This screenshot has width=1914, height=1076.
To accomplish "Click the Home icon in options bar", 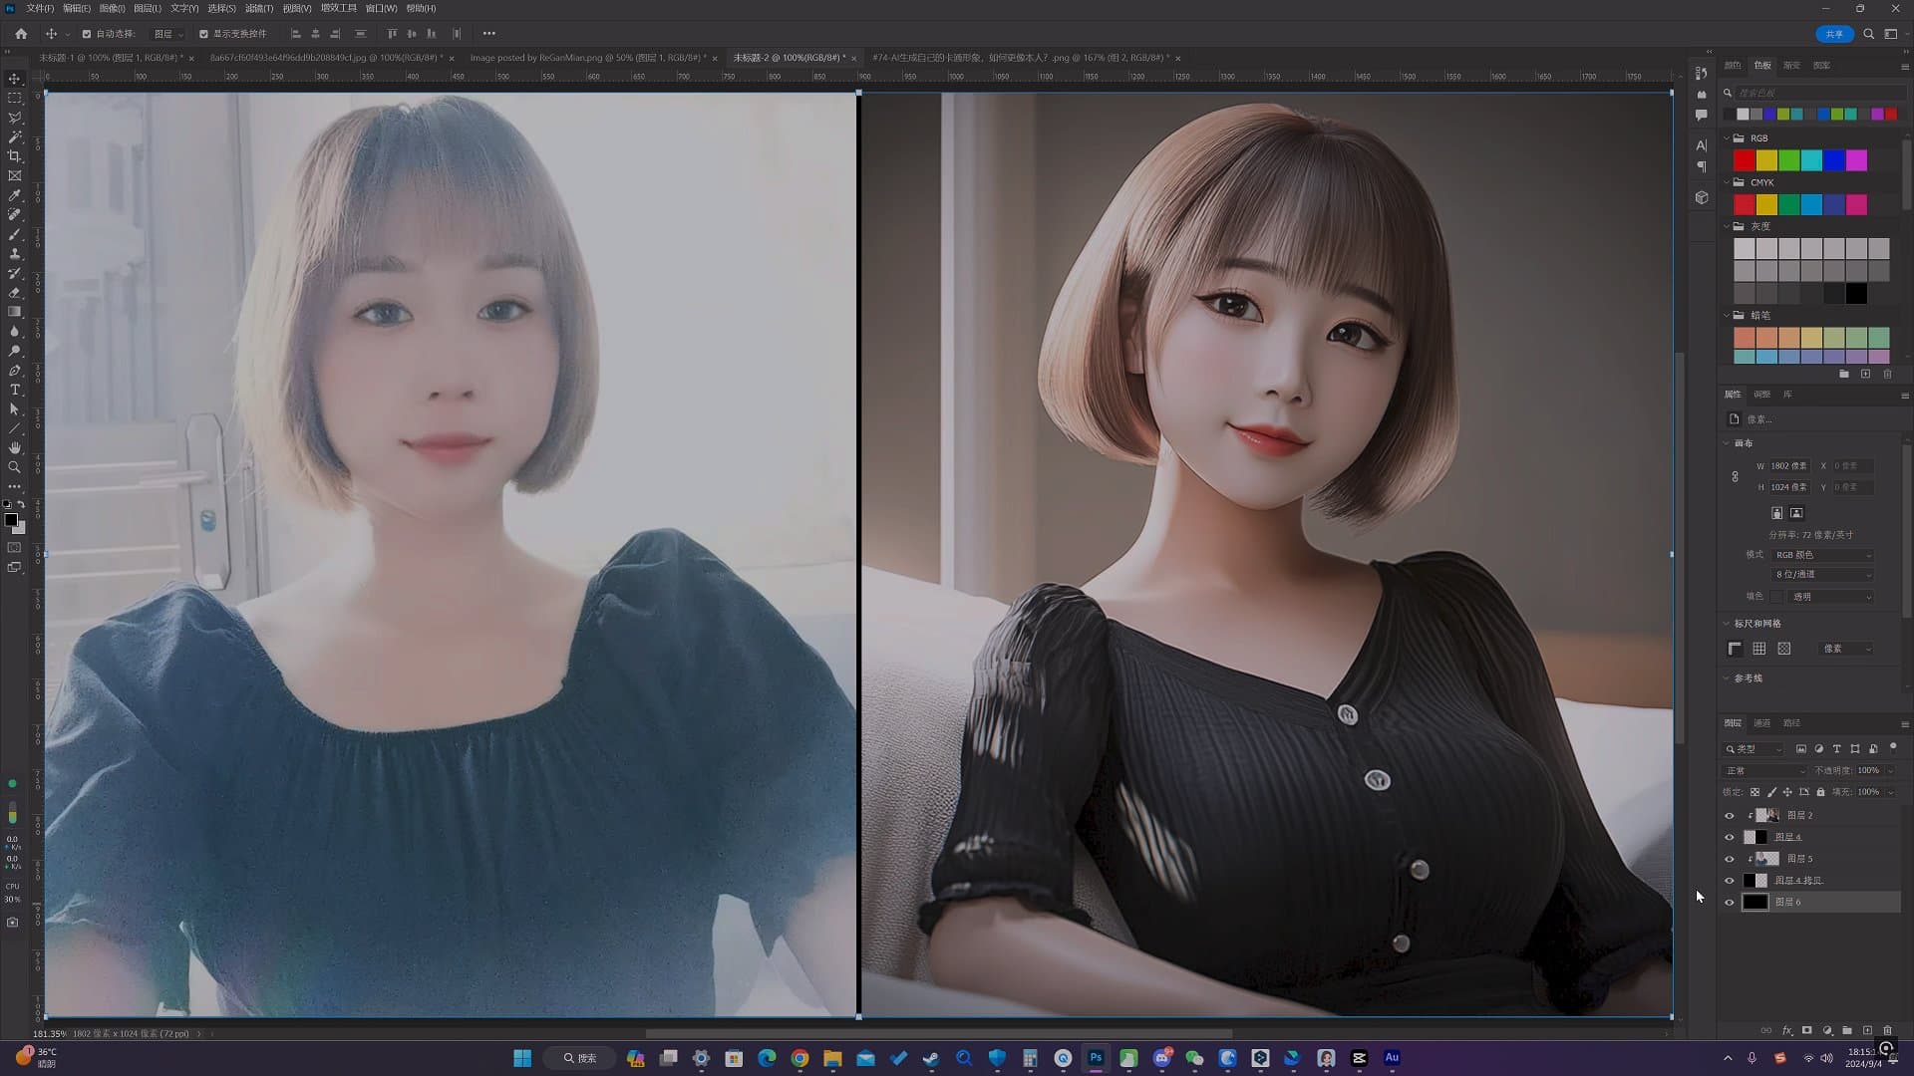I will click(x=21, y=34).
